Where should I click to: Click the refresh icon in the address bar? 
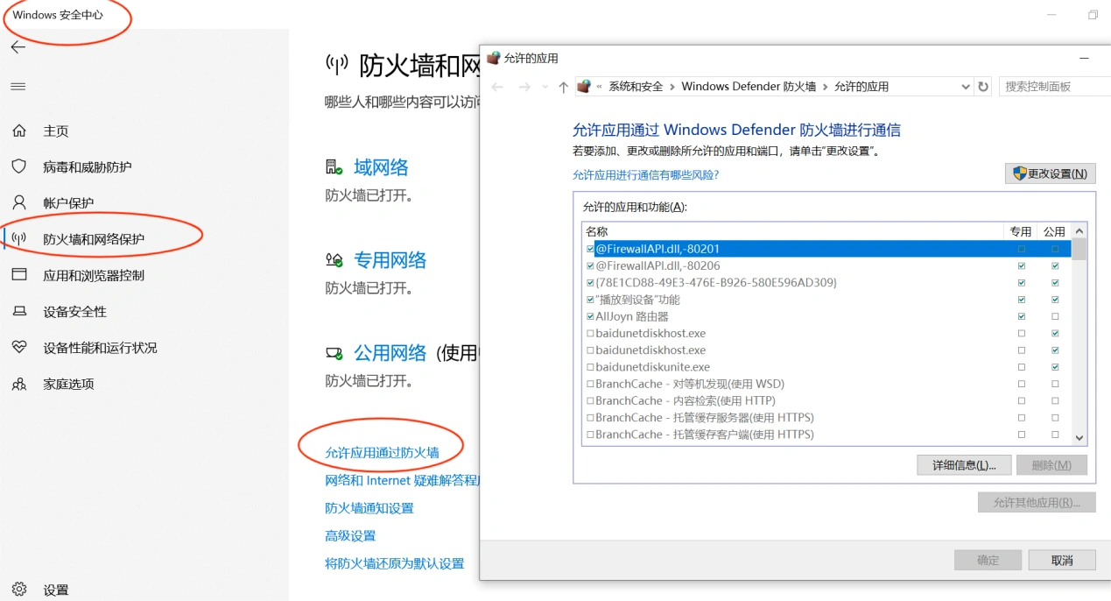click(x=982, y=86)
